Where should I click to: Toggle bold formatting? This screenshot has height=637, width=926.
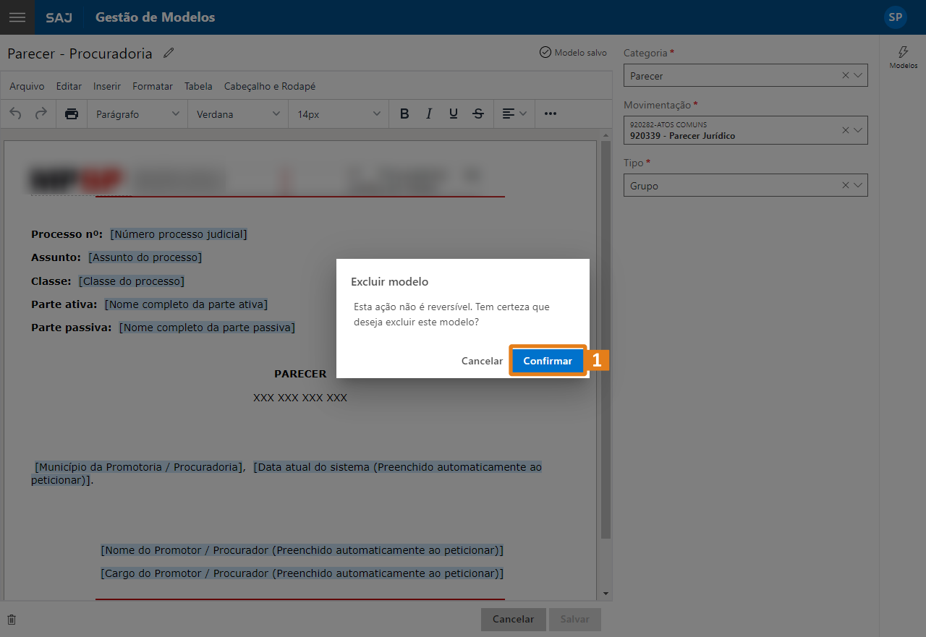(x=404, y=114)
